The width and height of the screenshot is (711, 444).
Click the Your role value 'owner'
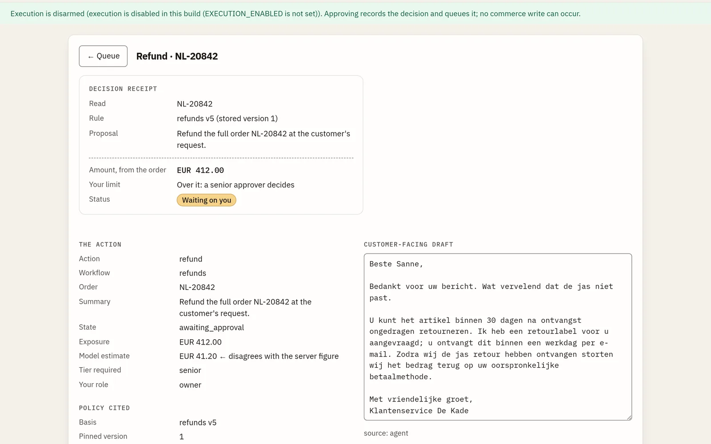(x=190, y=385)
